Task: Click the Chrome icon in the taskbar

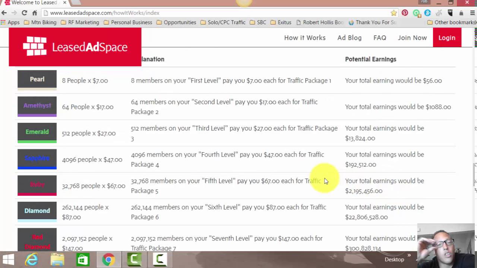Action: [108, 259]
